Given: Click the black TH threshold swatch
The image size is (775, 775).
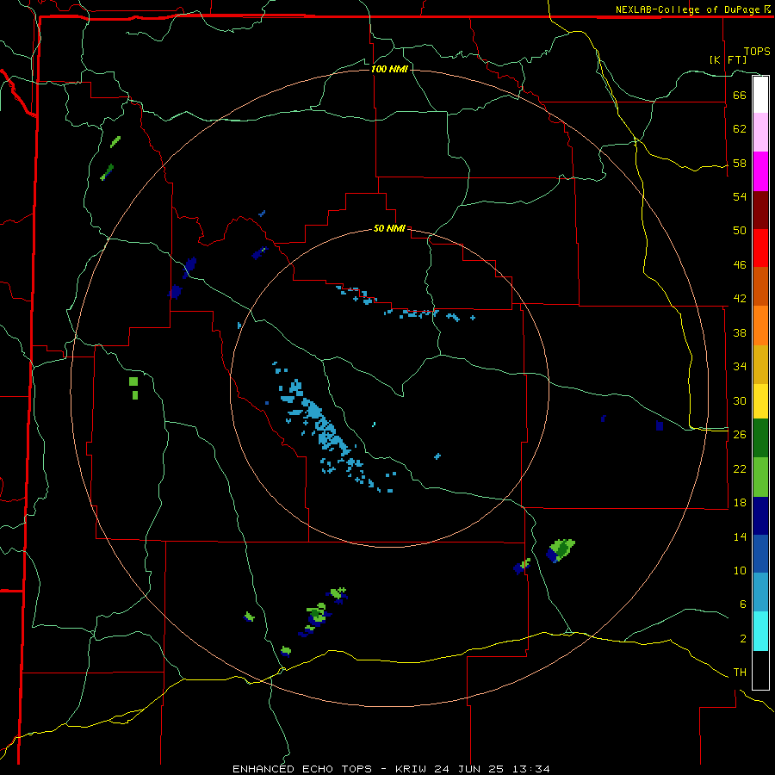Looking at the screenshot, I should click(760, 670).
